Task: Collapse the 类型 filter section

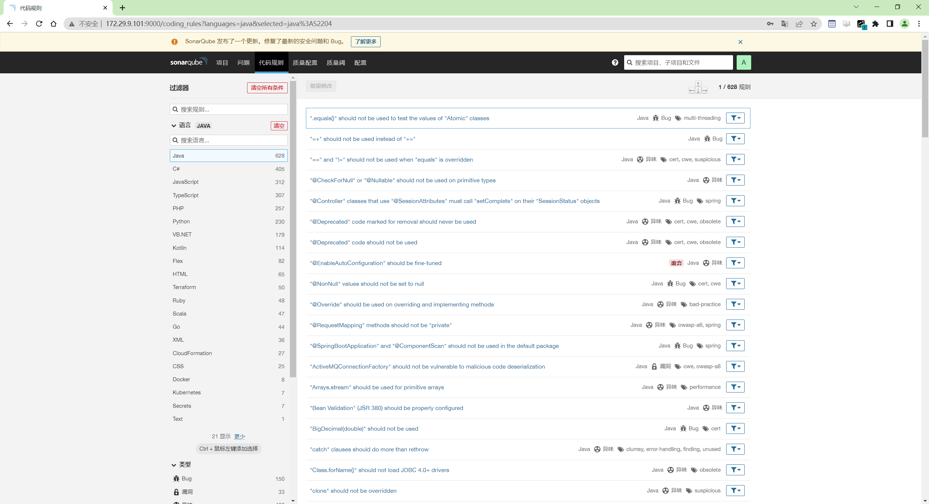Action: click(x=181, y=464)
